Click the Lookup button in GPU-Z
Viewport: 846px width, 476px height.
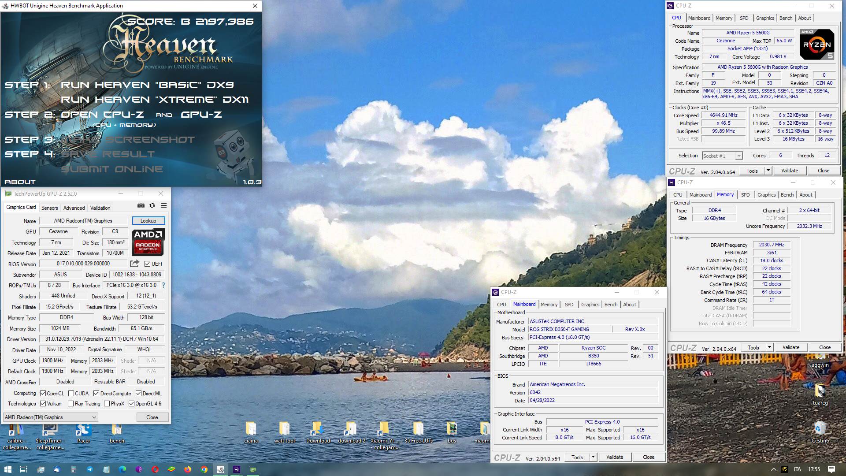pos(148,220)
